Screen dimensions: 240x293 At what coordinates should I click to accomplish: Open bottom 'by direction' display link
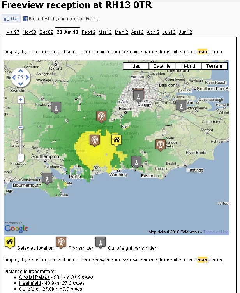tap(34, 260)
